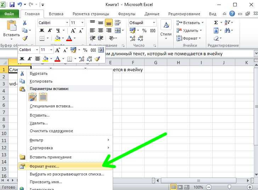Click the AutoSum sigma icon
Image resolution: width=258 pixels, height=190 pixels.
(x=216, y=23)
